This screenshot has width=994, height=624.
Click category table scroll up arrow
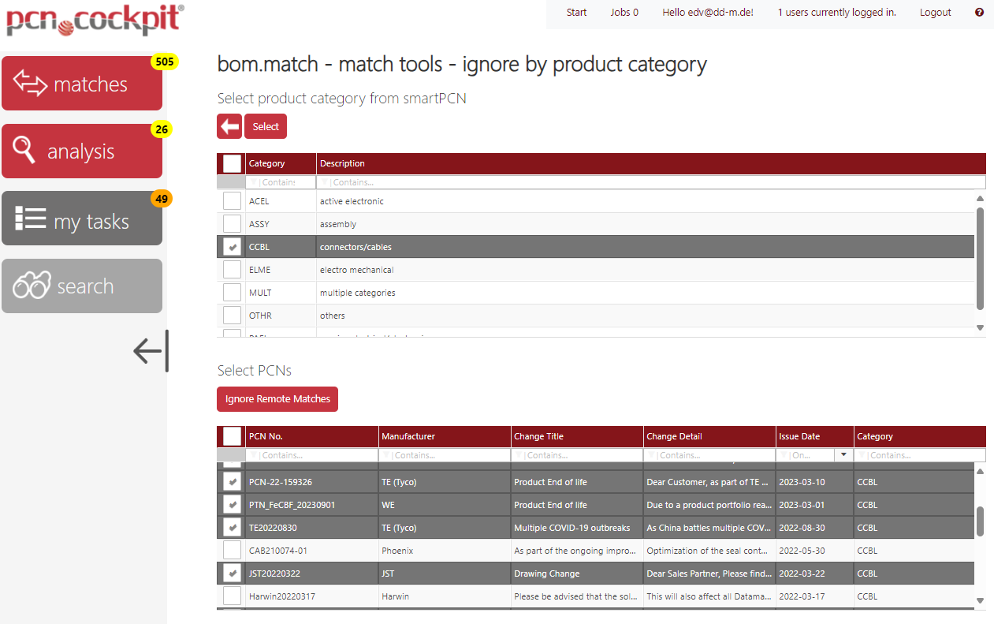(981, 199)
